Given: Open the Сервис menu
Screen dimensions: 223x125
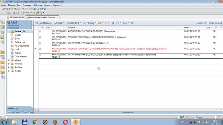Looking at the screenshot, I should (x=47, y=5).
